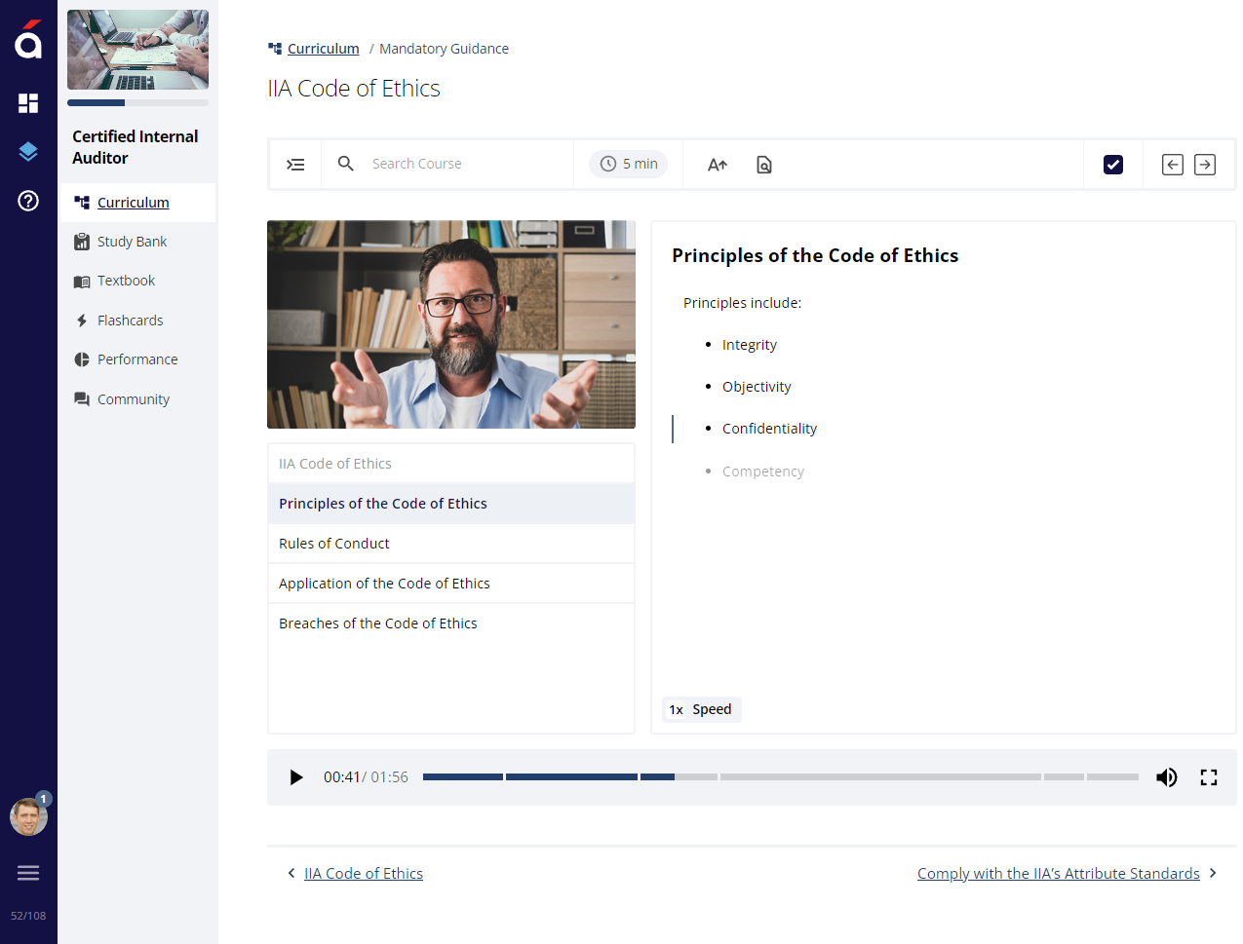Mute the video audio

point(1166,776)
